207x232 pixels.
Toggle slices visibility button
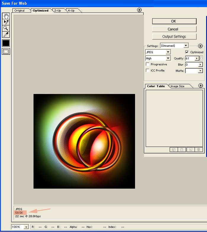[x=6, y=51]
